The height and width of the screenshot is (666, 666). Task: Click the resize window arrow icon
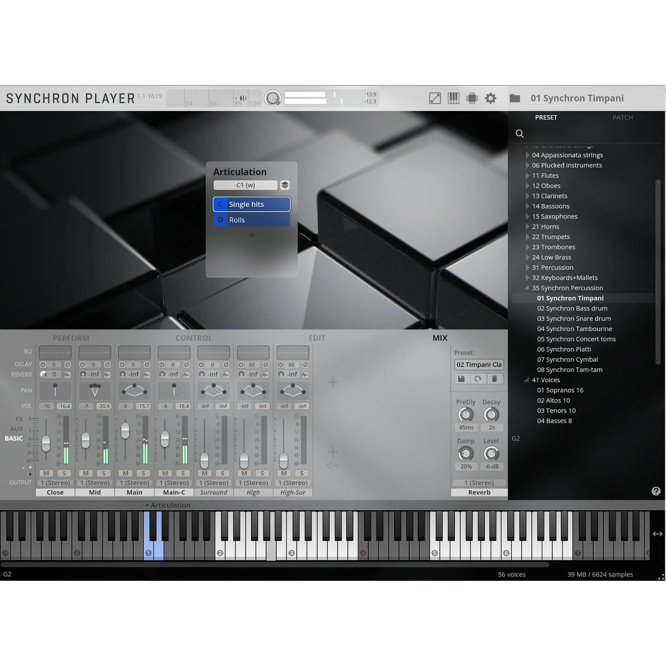point(435,98)
